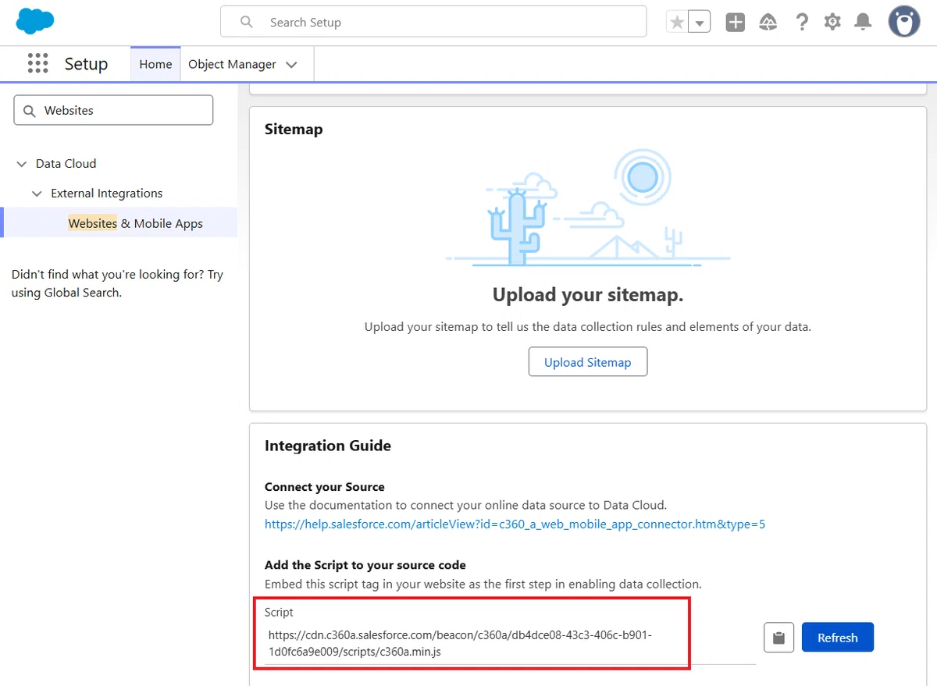Open the Trailhead guidance icon
Screen dimensions: 937x686
[768, 23]
